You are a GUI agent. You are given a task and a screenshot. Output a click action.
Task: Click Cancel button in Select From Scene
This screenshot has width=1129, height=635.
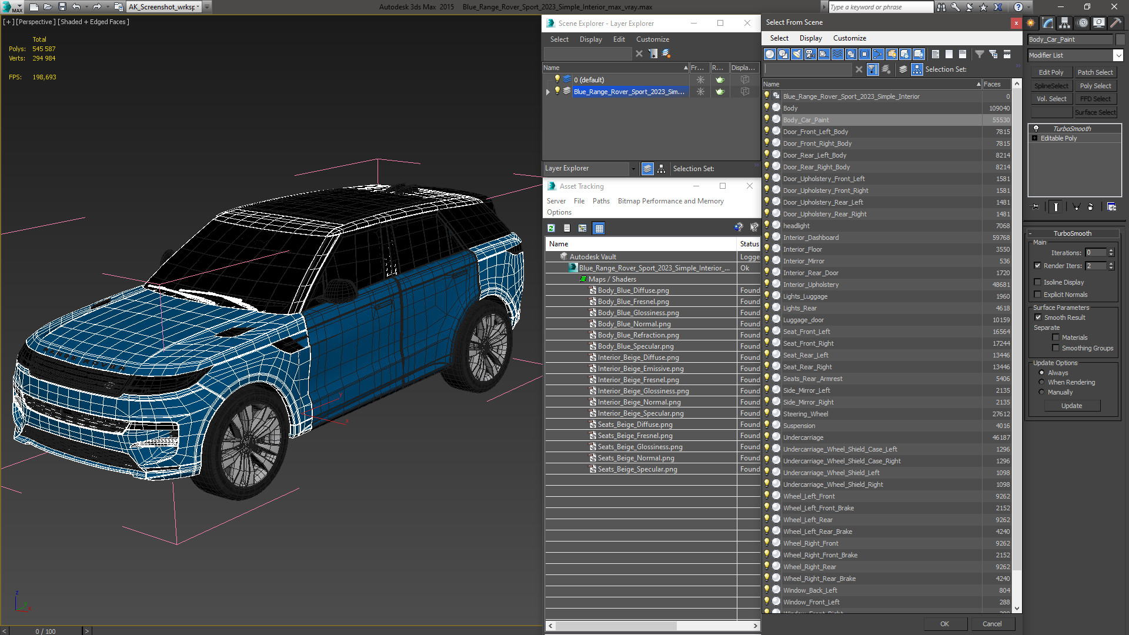pyautogui.click(x=992, y=624)
